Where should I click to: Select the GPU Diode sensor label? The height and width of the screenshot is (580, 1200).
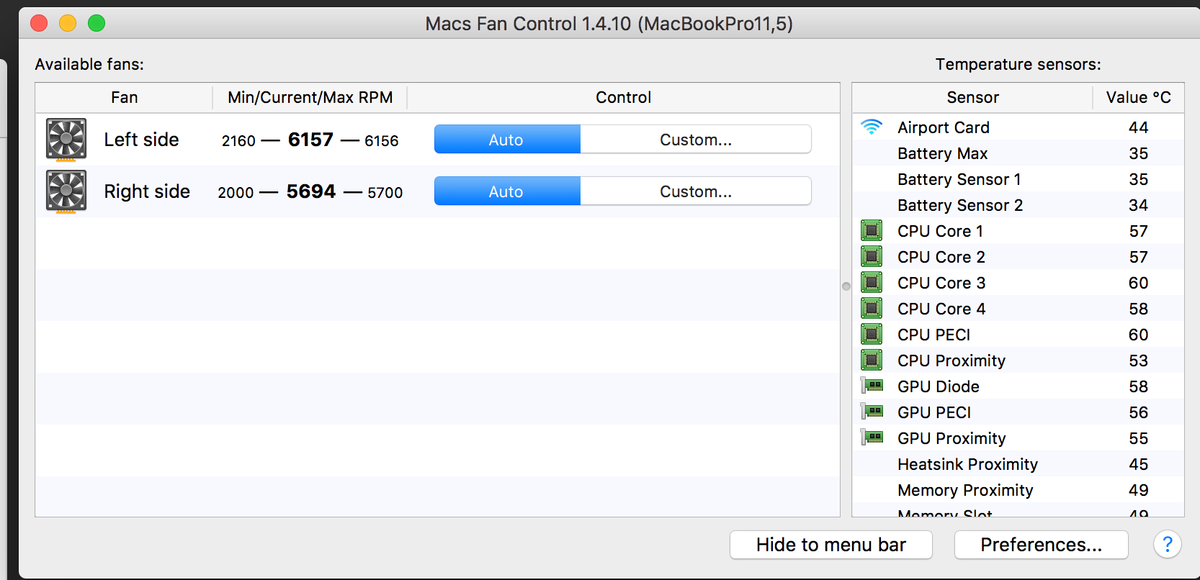939,386
